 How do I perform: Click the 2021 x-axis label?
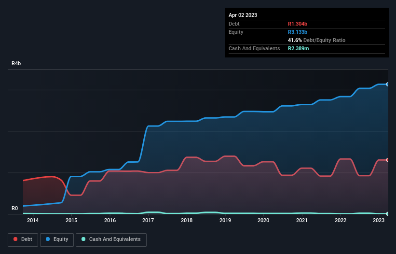[302, 220]
